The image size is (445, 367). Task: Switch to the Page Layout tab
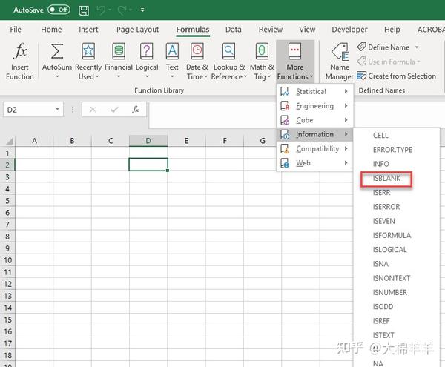(x=137, y=30)
